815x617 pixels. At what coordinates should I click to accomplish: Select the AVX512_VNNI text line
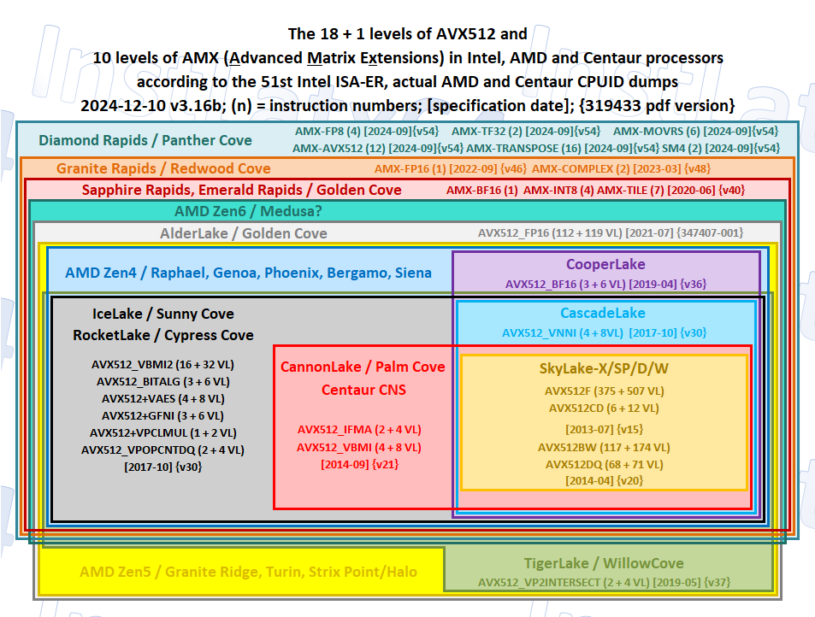point(604,332)
